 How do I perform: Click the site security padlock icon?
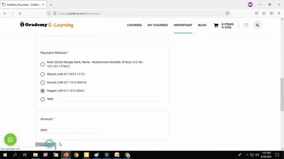click(55, 13)
